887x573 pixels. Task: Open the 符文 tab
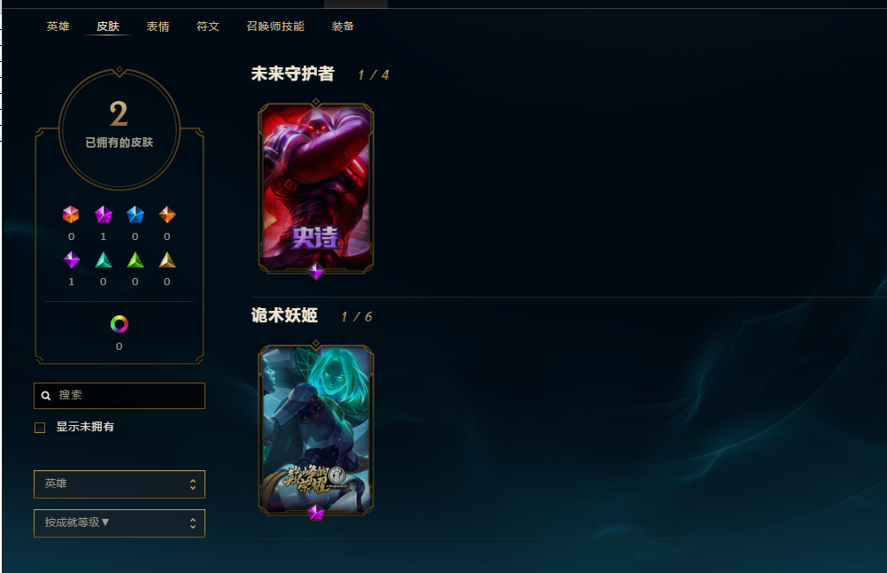point(208,27)
